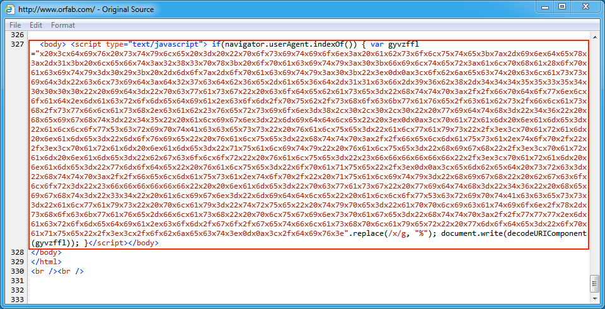
Task: Click the </script></body> text on the last code line
Action: pos(124,243)
